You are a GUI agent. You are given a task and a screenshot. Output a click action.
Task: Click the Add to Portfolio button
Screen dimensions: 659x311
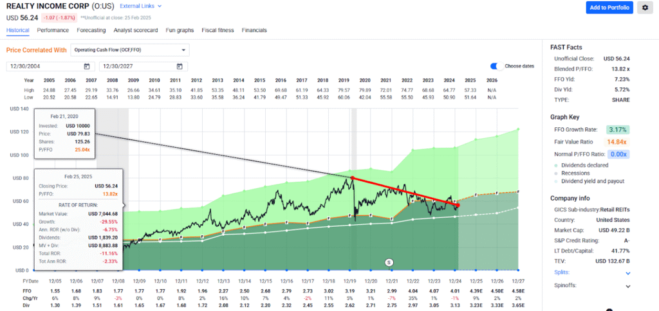(x=609, y=8)
